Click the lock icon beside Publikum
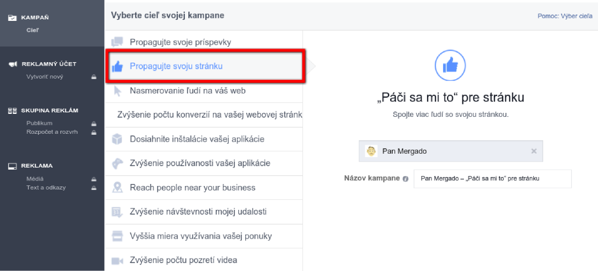This screenshot has width=598, height=271. click(93, 123)
